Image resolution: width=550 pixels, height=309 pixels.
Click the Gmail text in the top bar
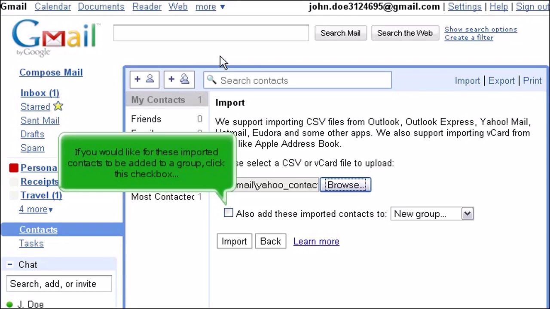14,7
